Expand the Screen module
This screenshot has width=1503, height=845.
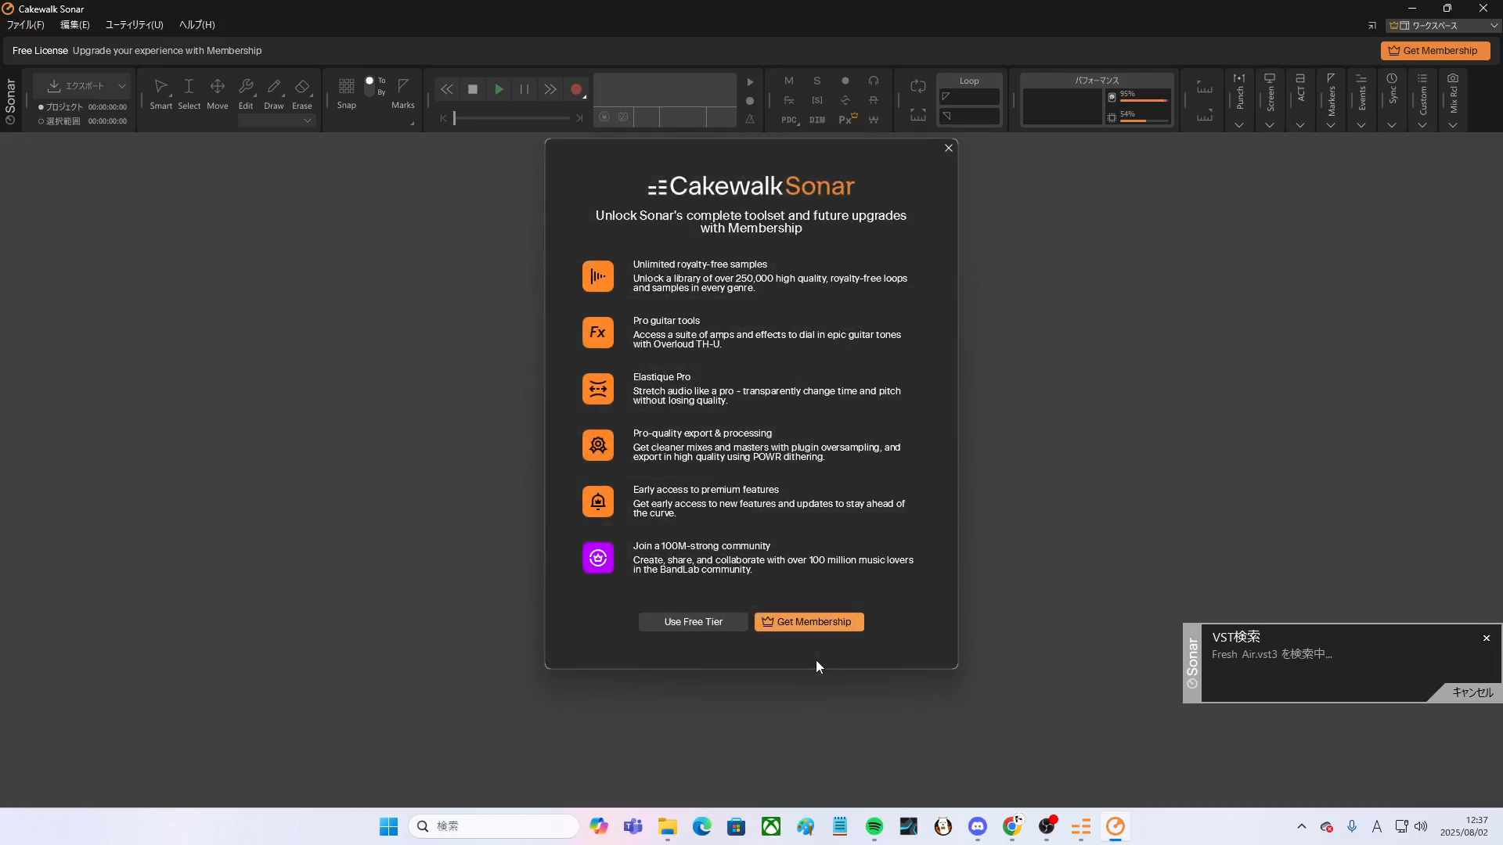1270,125
